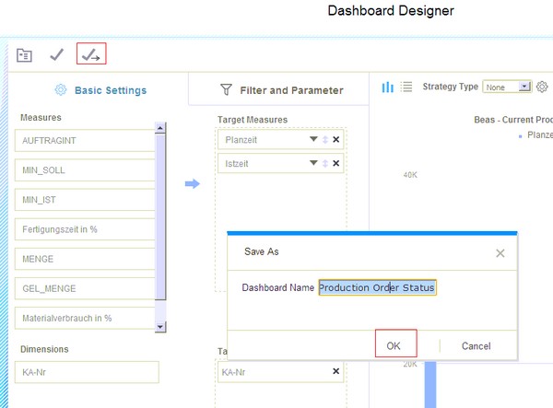Screen dimensions: 553x408
Task: Expand the Planzeit aggregation dropdown arrow
Action: pos(313,140)
